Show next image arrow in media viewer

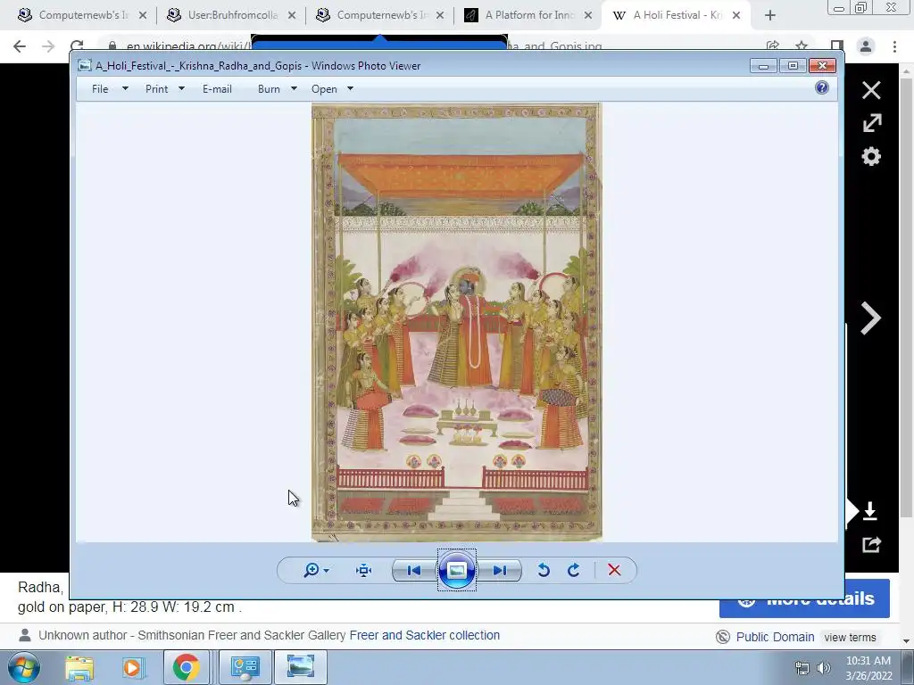(x=871, y=318)
